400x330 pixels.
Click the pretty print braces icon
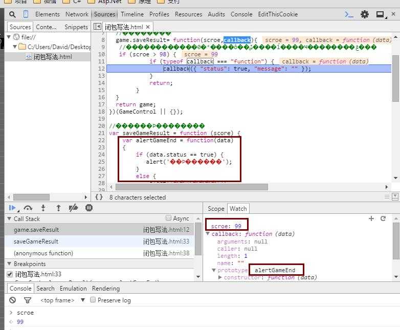pos(99,197)
